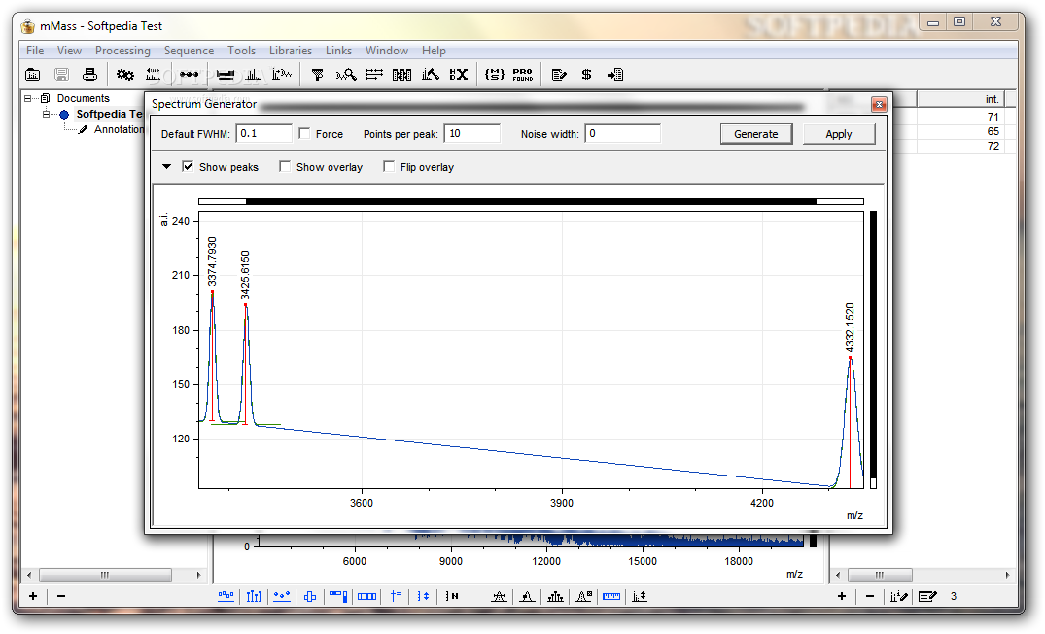Click the 3374.7930 peak label

coord(212,262)
